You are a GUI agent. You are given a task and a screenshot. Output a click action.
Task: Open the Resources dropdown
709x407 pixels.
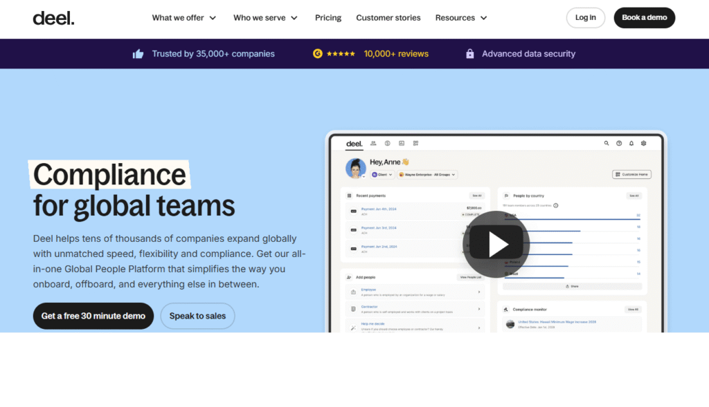coord(461,18)
